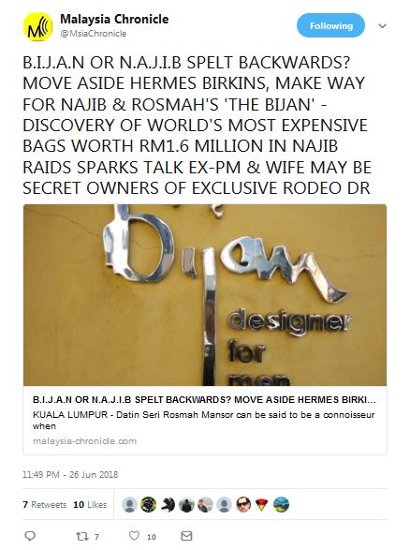Expand the tweet options chevron menu
Viewport: 410px width, 550px height.
click(x=382, y=26)
